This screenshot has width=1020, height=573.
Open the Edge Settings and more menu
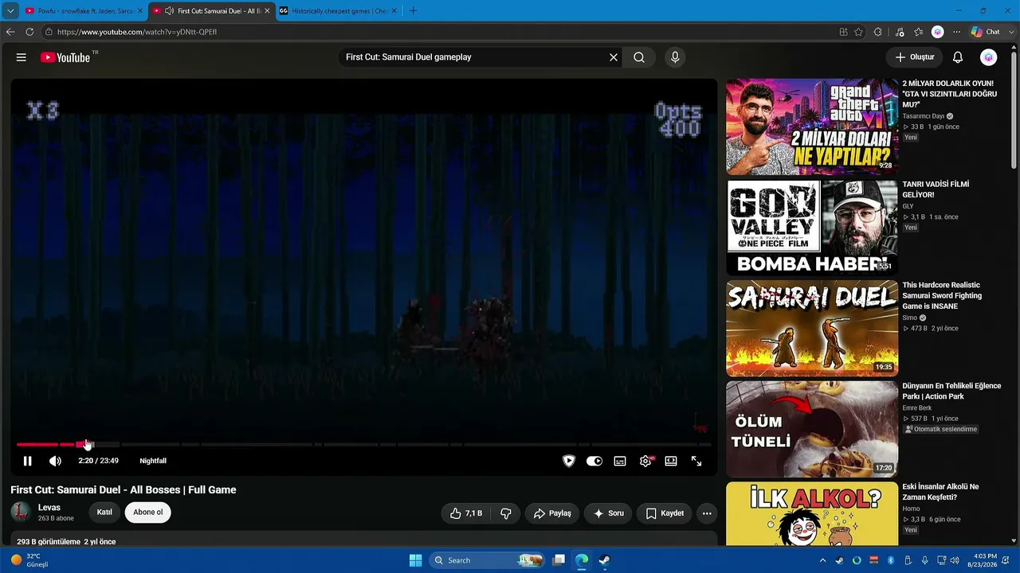point(956,32)
